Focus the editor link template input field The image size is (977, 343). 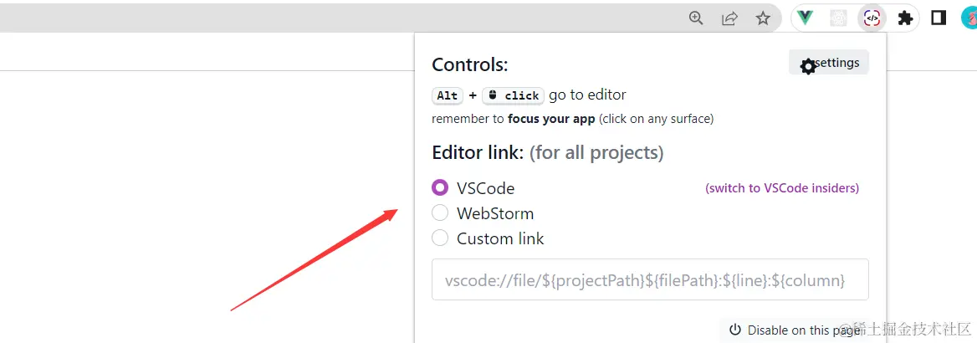click(650, 280)
